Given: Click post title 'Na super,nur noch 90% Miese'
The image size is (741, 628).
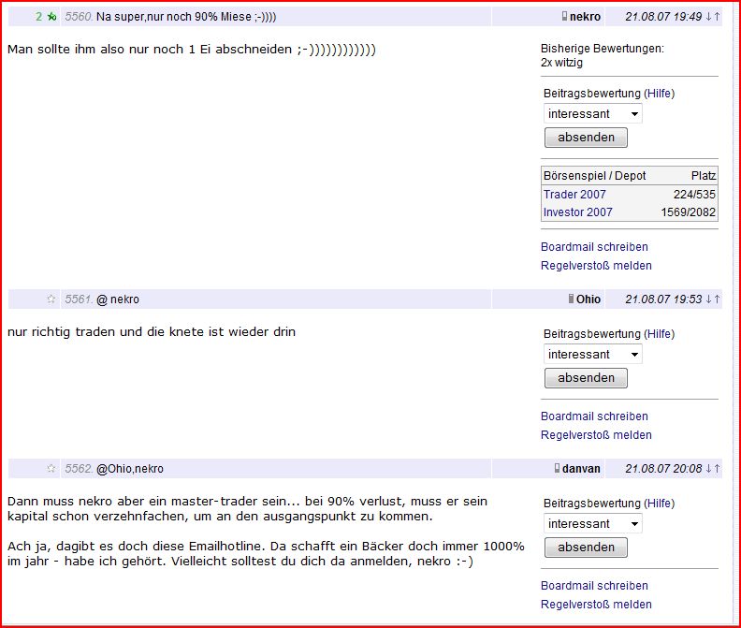Looking at the screenshot, I should coord(186,17).
